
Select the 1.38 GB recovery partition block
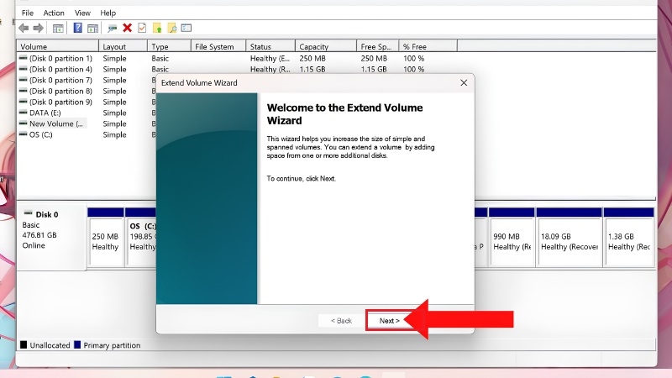628,238
